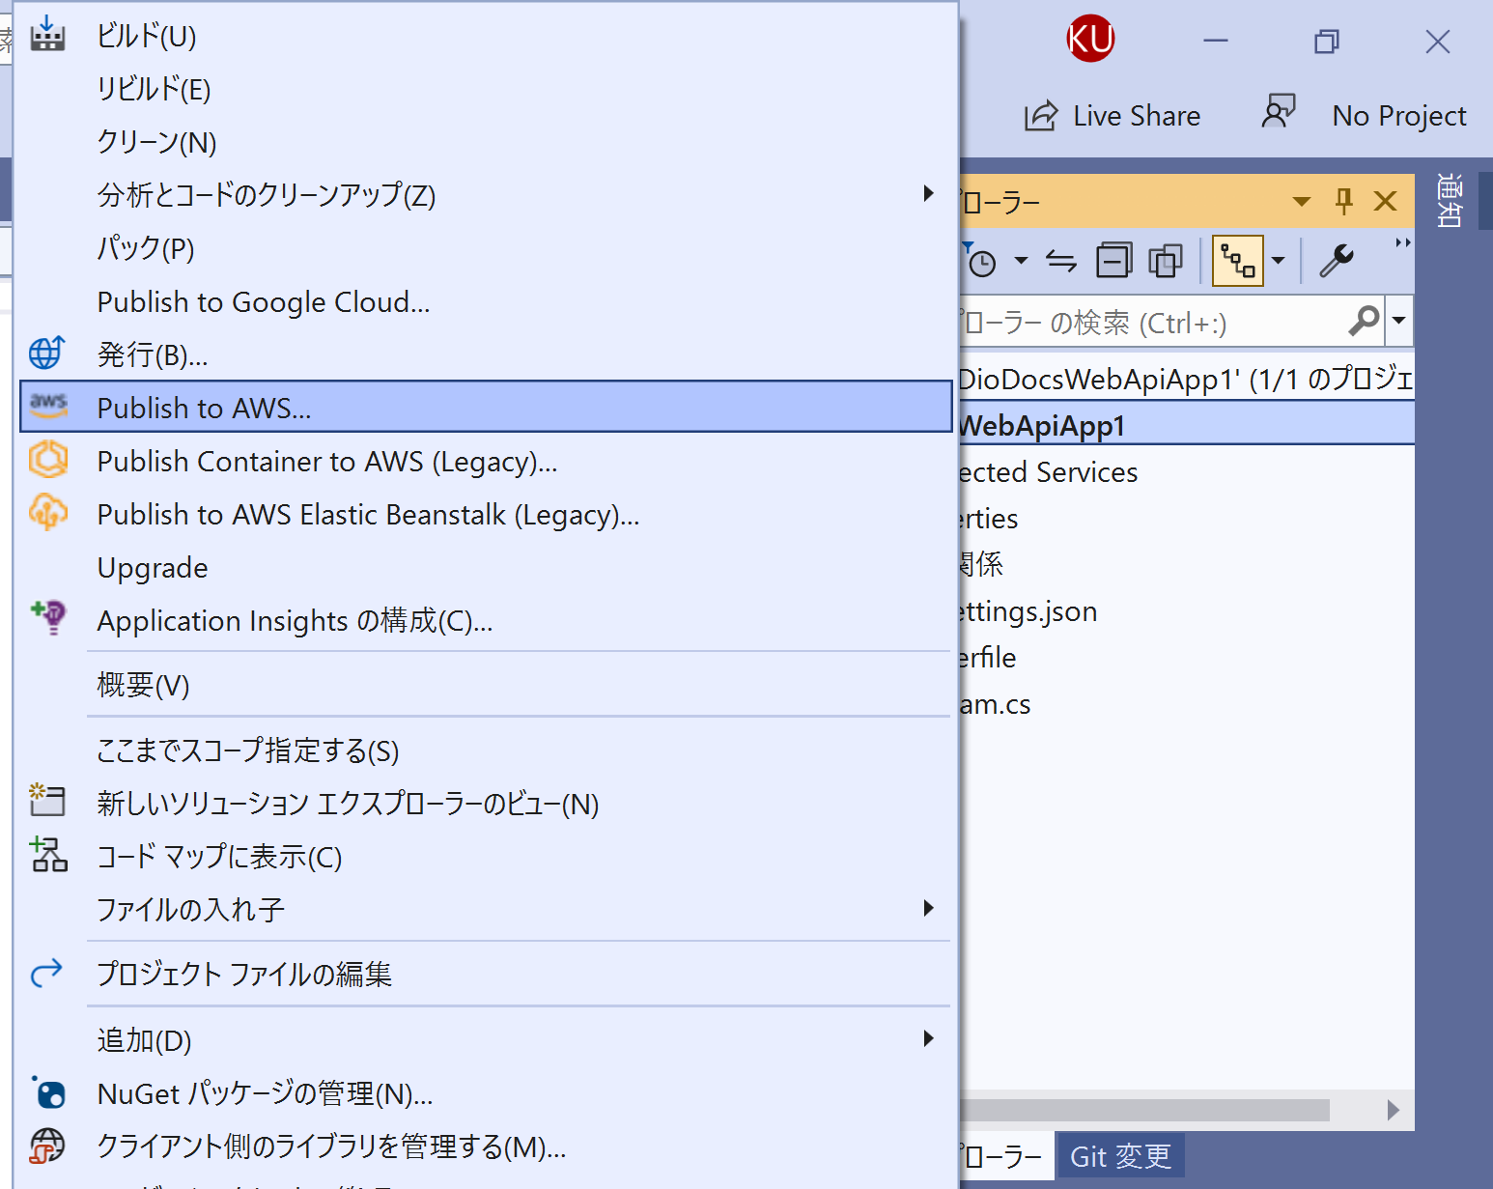The image size is (1493, 1189).
Task: Switch to the Git 変更 tab
Action: [1120, 1156]
